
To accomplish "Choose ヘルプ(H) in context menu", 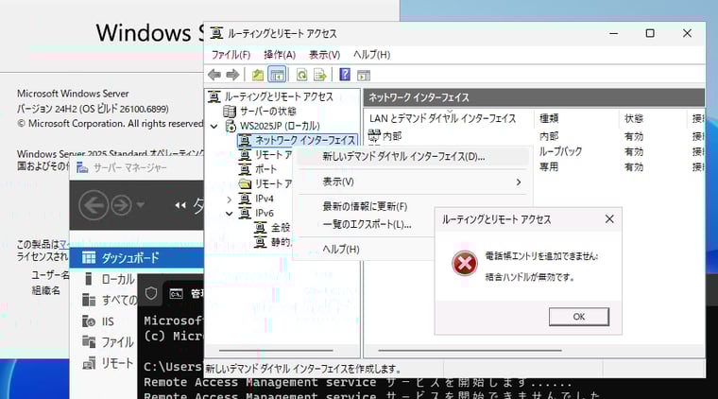I will click(341, 250).
